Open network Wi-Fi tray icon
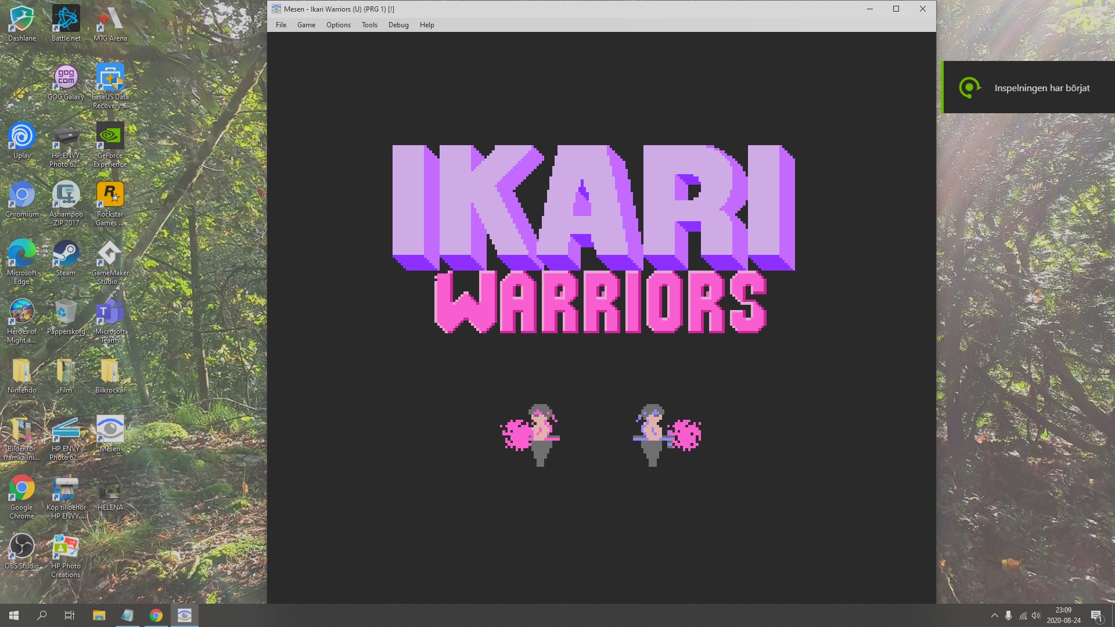 pos(1023,615)
